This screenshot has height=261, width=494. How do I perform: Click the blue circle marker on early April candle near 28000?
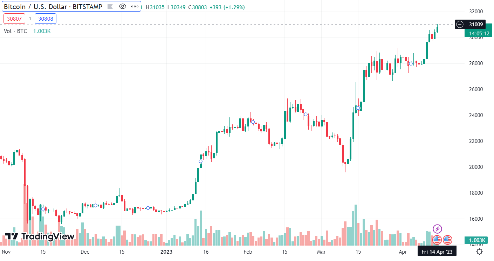[411, 63]
